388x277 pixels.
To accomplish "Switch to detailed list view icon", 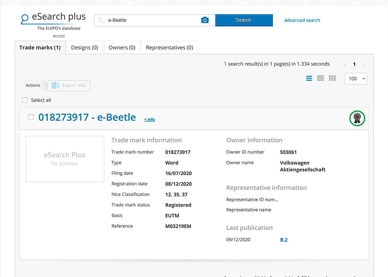I will pos(309,79).
